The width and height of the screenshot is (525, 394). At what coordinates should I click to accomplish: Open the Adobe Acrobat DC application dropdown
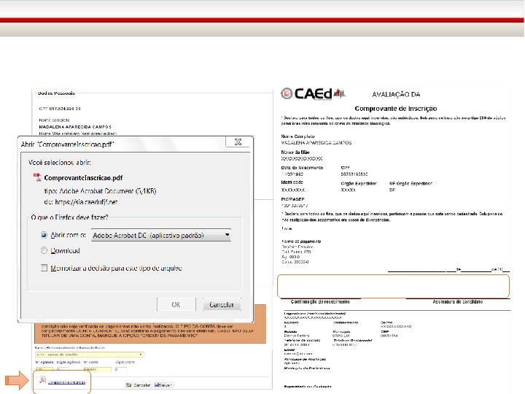(x=161, y=235)
